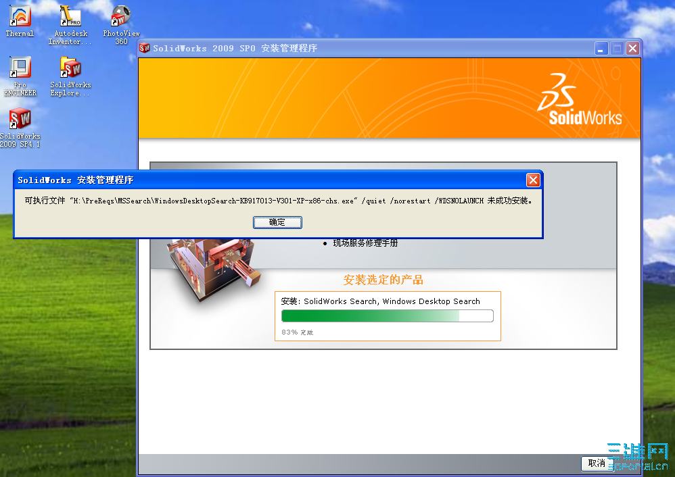The image size is (675, 477).
Task: Close the SolidWorks 安装管理程序 error dialog
Action: click(533, 180)
